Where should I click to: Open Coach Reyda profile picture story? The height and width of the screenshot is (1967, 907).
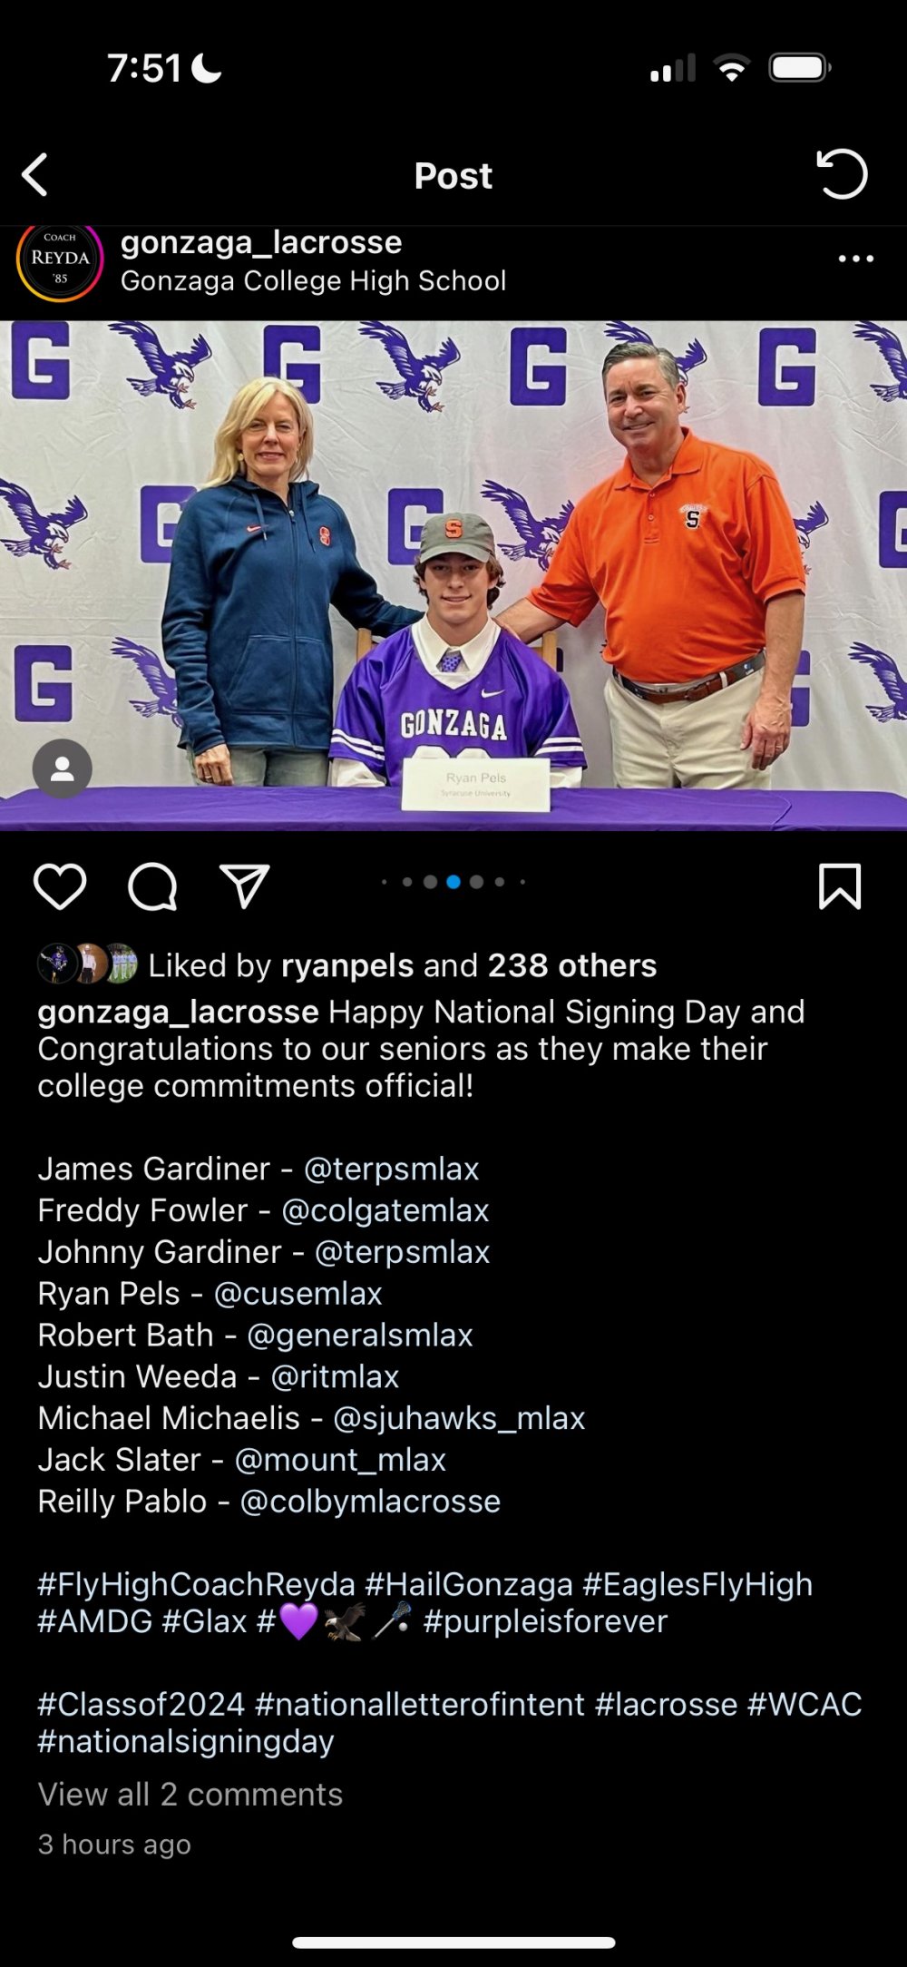(x=60, y=259)
